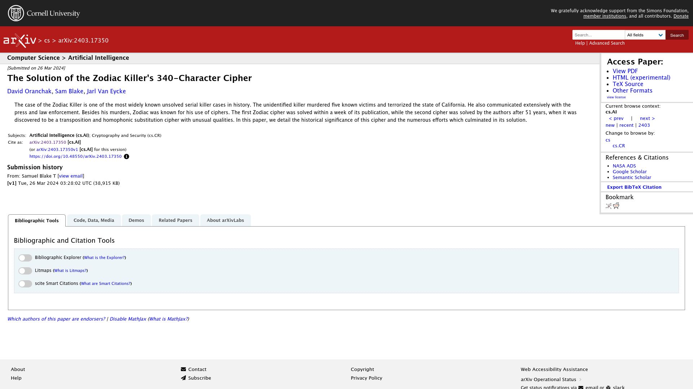Click the arXiv logo

click(20, 41)
